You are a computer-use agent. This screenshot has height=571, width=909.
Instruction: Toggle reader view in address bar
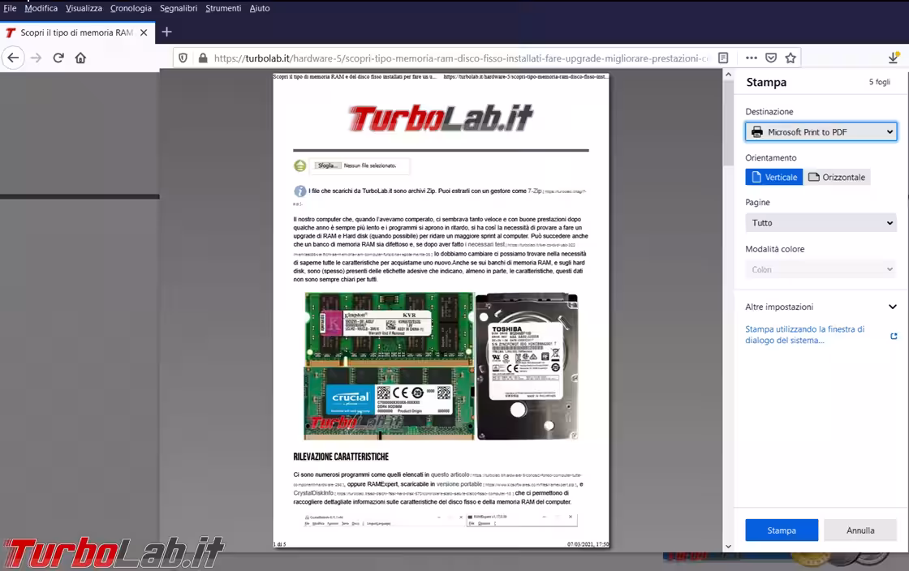723,58
